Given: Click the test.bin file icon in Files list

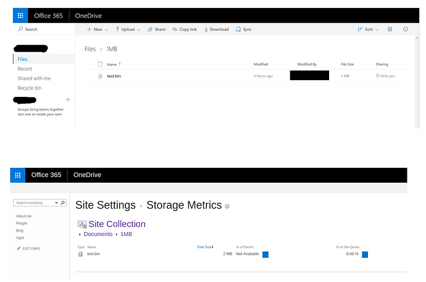Looking at the screenshot, I should tap(100, 77).
